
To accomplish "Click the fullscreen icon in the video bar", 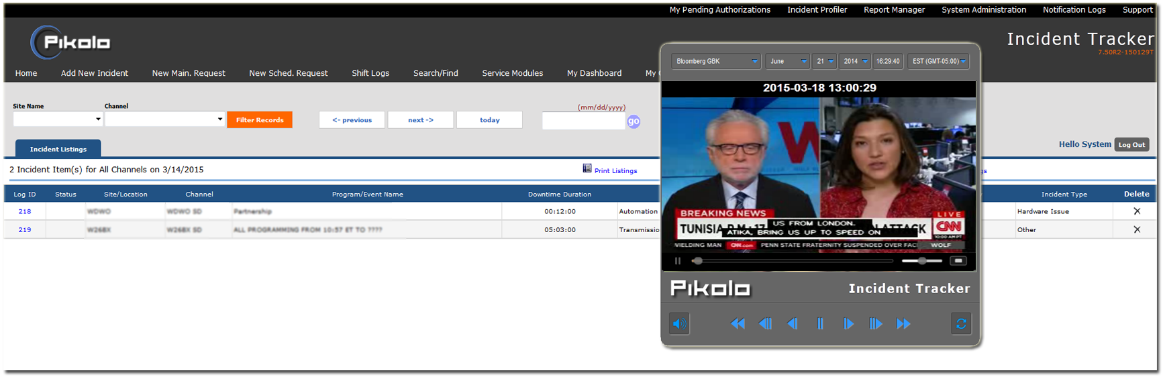I will pyautogui.click(x=958, y=261).
